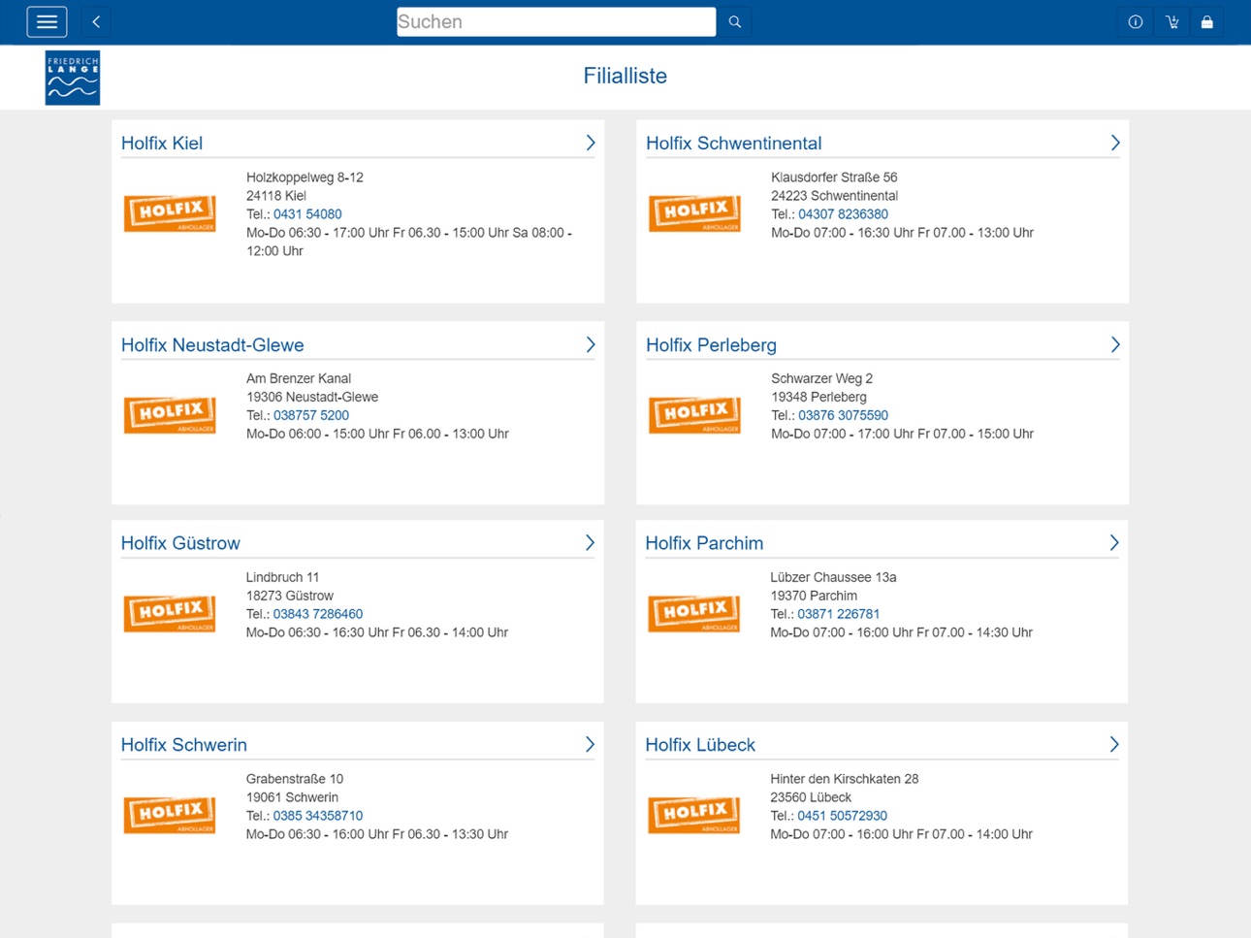Open the Holfix Kiel branch title
This screenshot has height=938, width=1251.
pyautogui.click(x=162, y=144)
